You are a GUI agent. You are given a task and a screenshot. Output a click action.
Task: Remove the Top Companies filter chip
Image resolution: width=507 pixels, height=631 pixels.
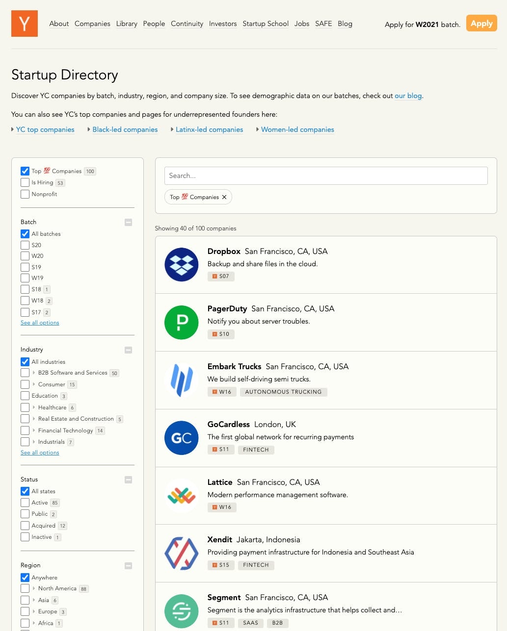click(224, 197)
